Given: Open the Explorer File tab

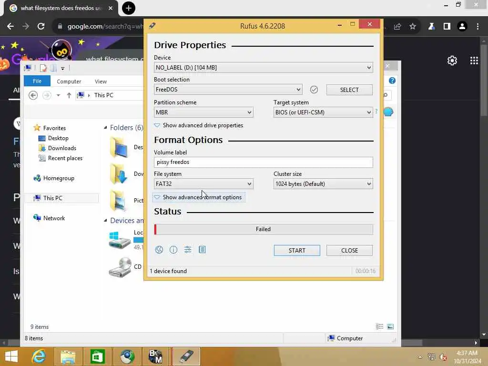Looking at the screenshot, I should (37, 81).
